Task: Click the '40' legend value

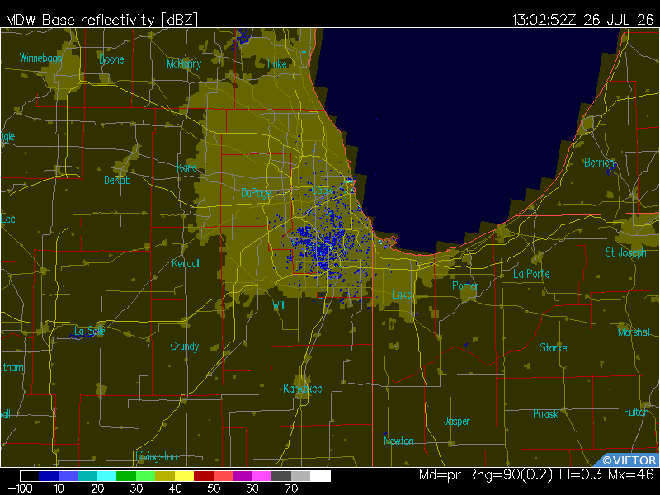Action: click(175, 488)
